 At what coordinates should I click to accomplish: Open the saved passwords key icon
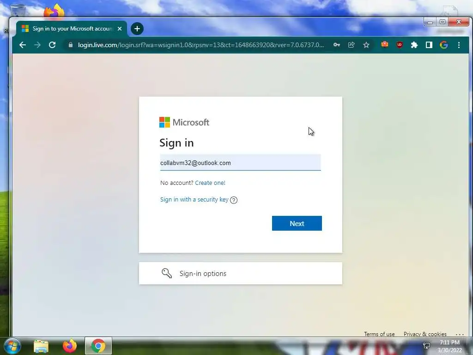click(x=337, y=45)
